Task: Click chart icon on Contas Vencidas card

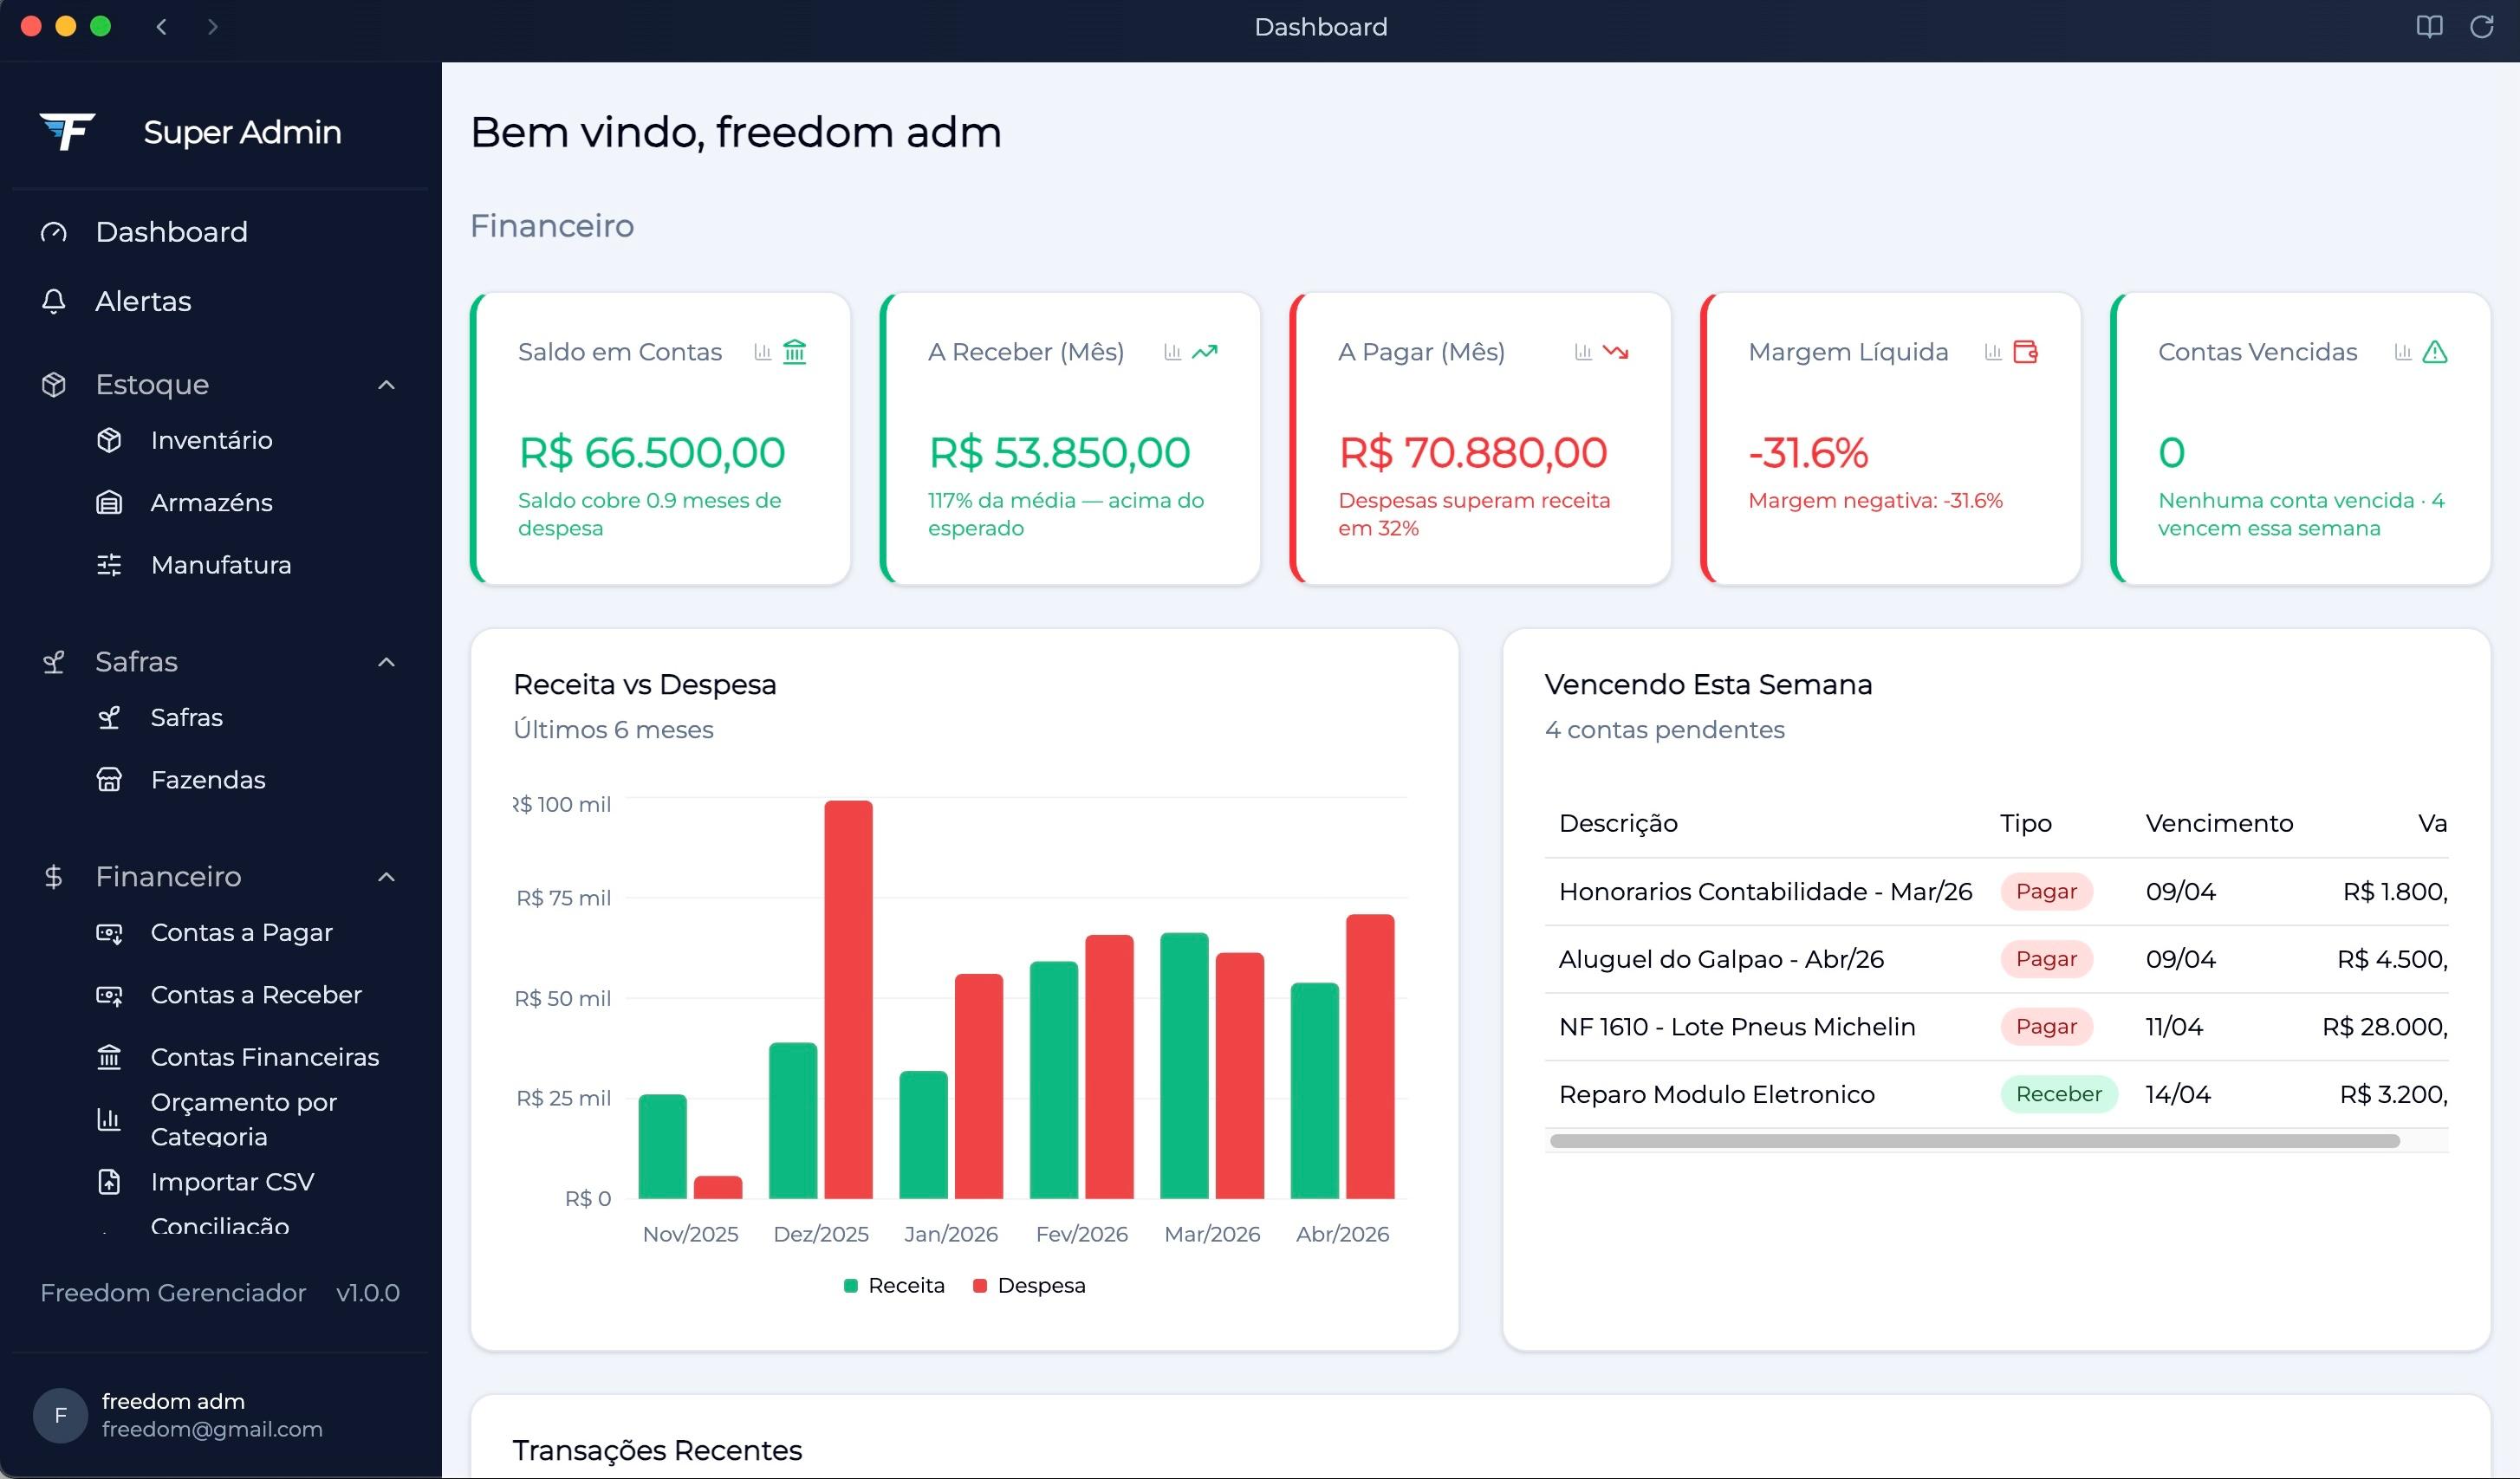Action: point(2403,352)
